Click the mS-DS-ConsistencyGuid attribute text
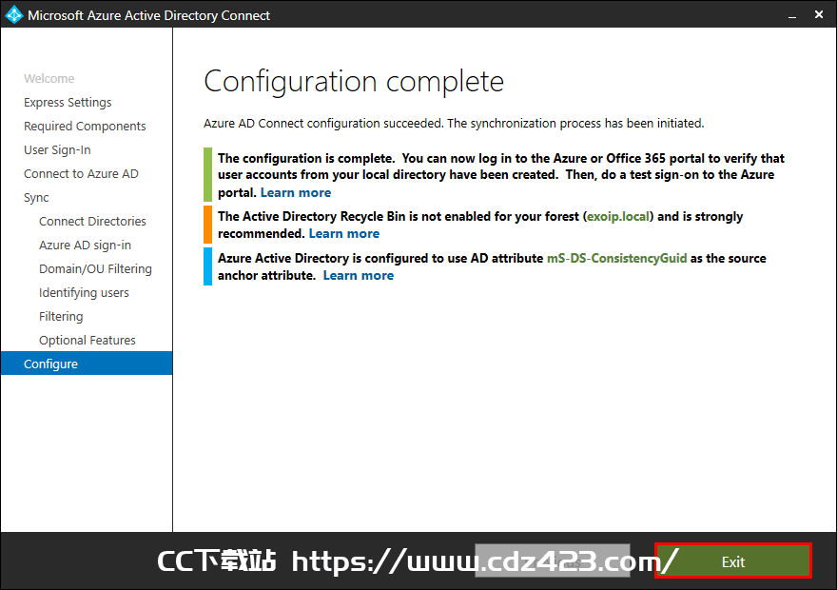The height and width of the screenshot is (590, 837). click(x=616, y=259)
